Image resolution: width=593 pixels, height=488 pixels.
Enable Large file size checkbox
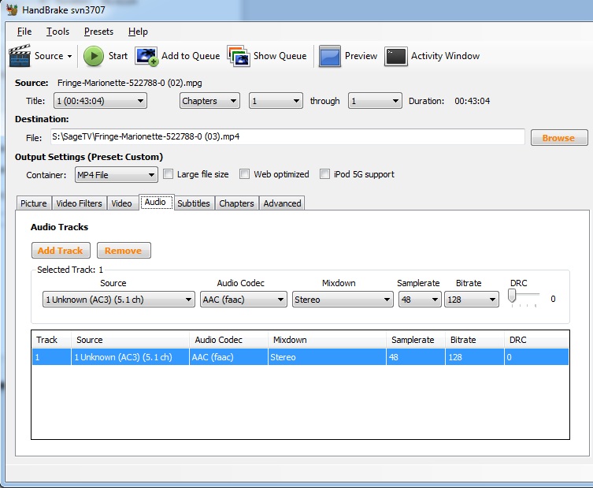pyautogui.click(x=168, y=174)
